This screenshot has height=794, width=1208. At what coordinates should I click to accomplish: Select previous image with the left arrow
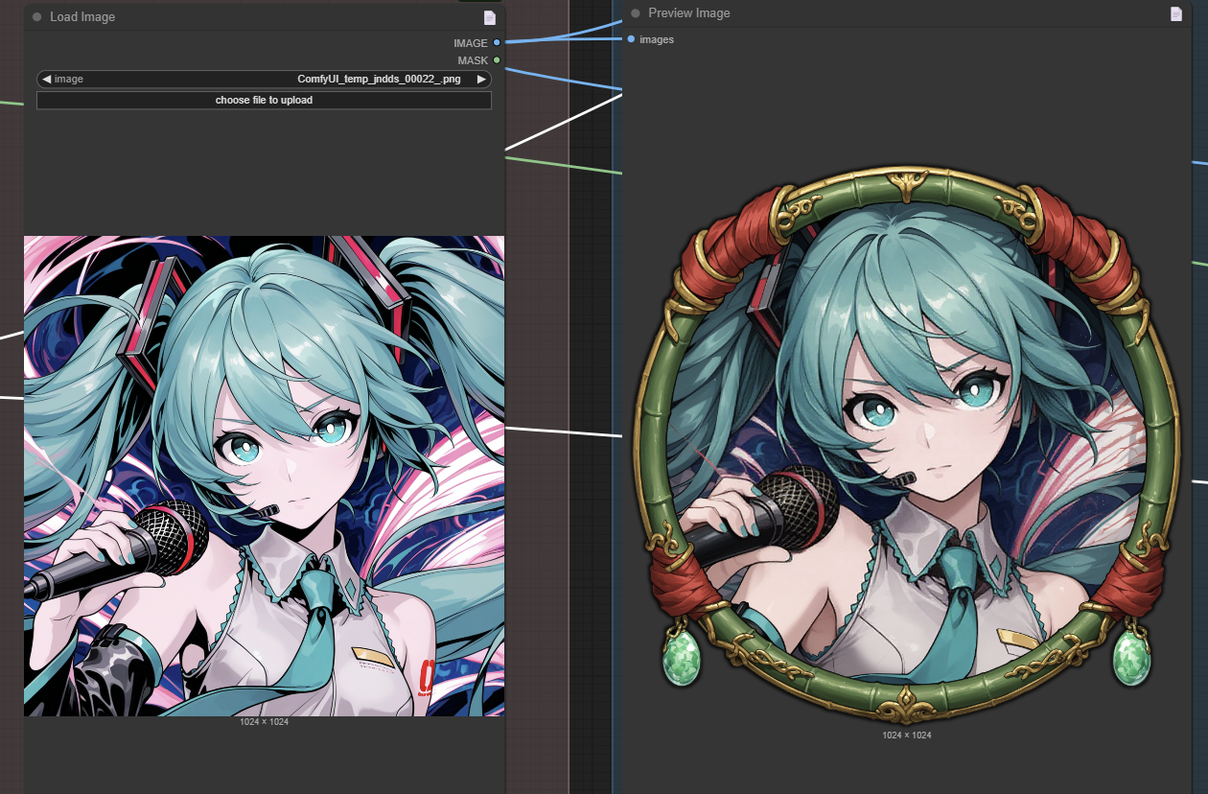point(46,80)
